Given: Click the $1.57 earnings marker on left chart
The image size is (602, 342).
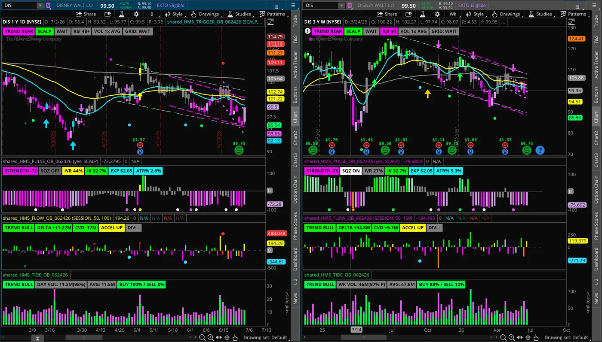Looking at the screenshot, I should coord(140,145).
